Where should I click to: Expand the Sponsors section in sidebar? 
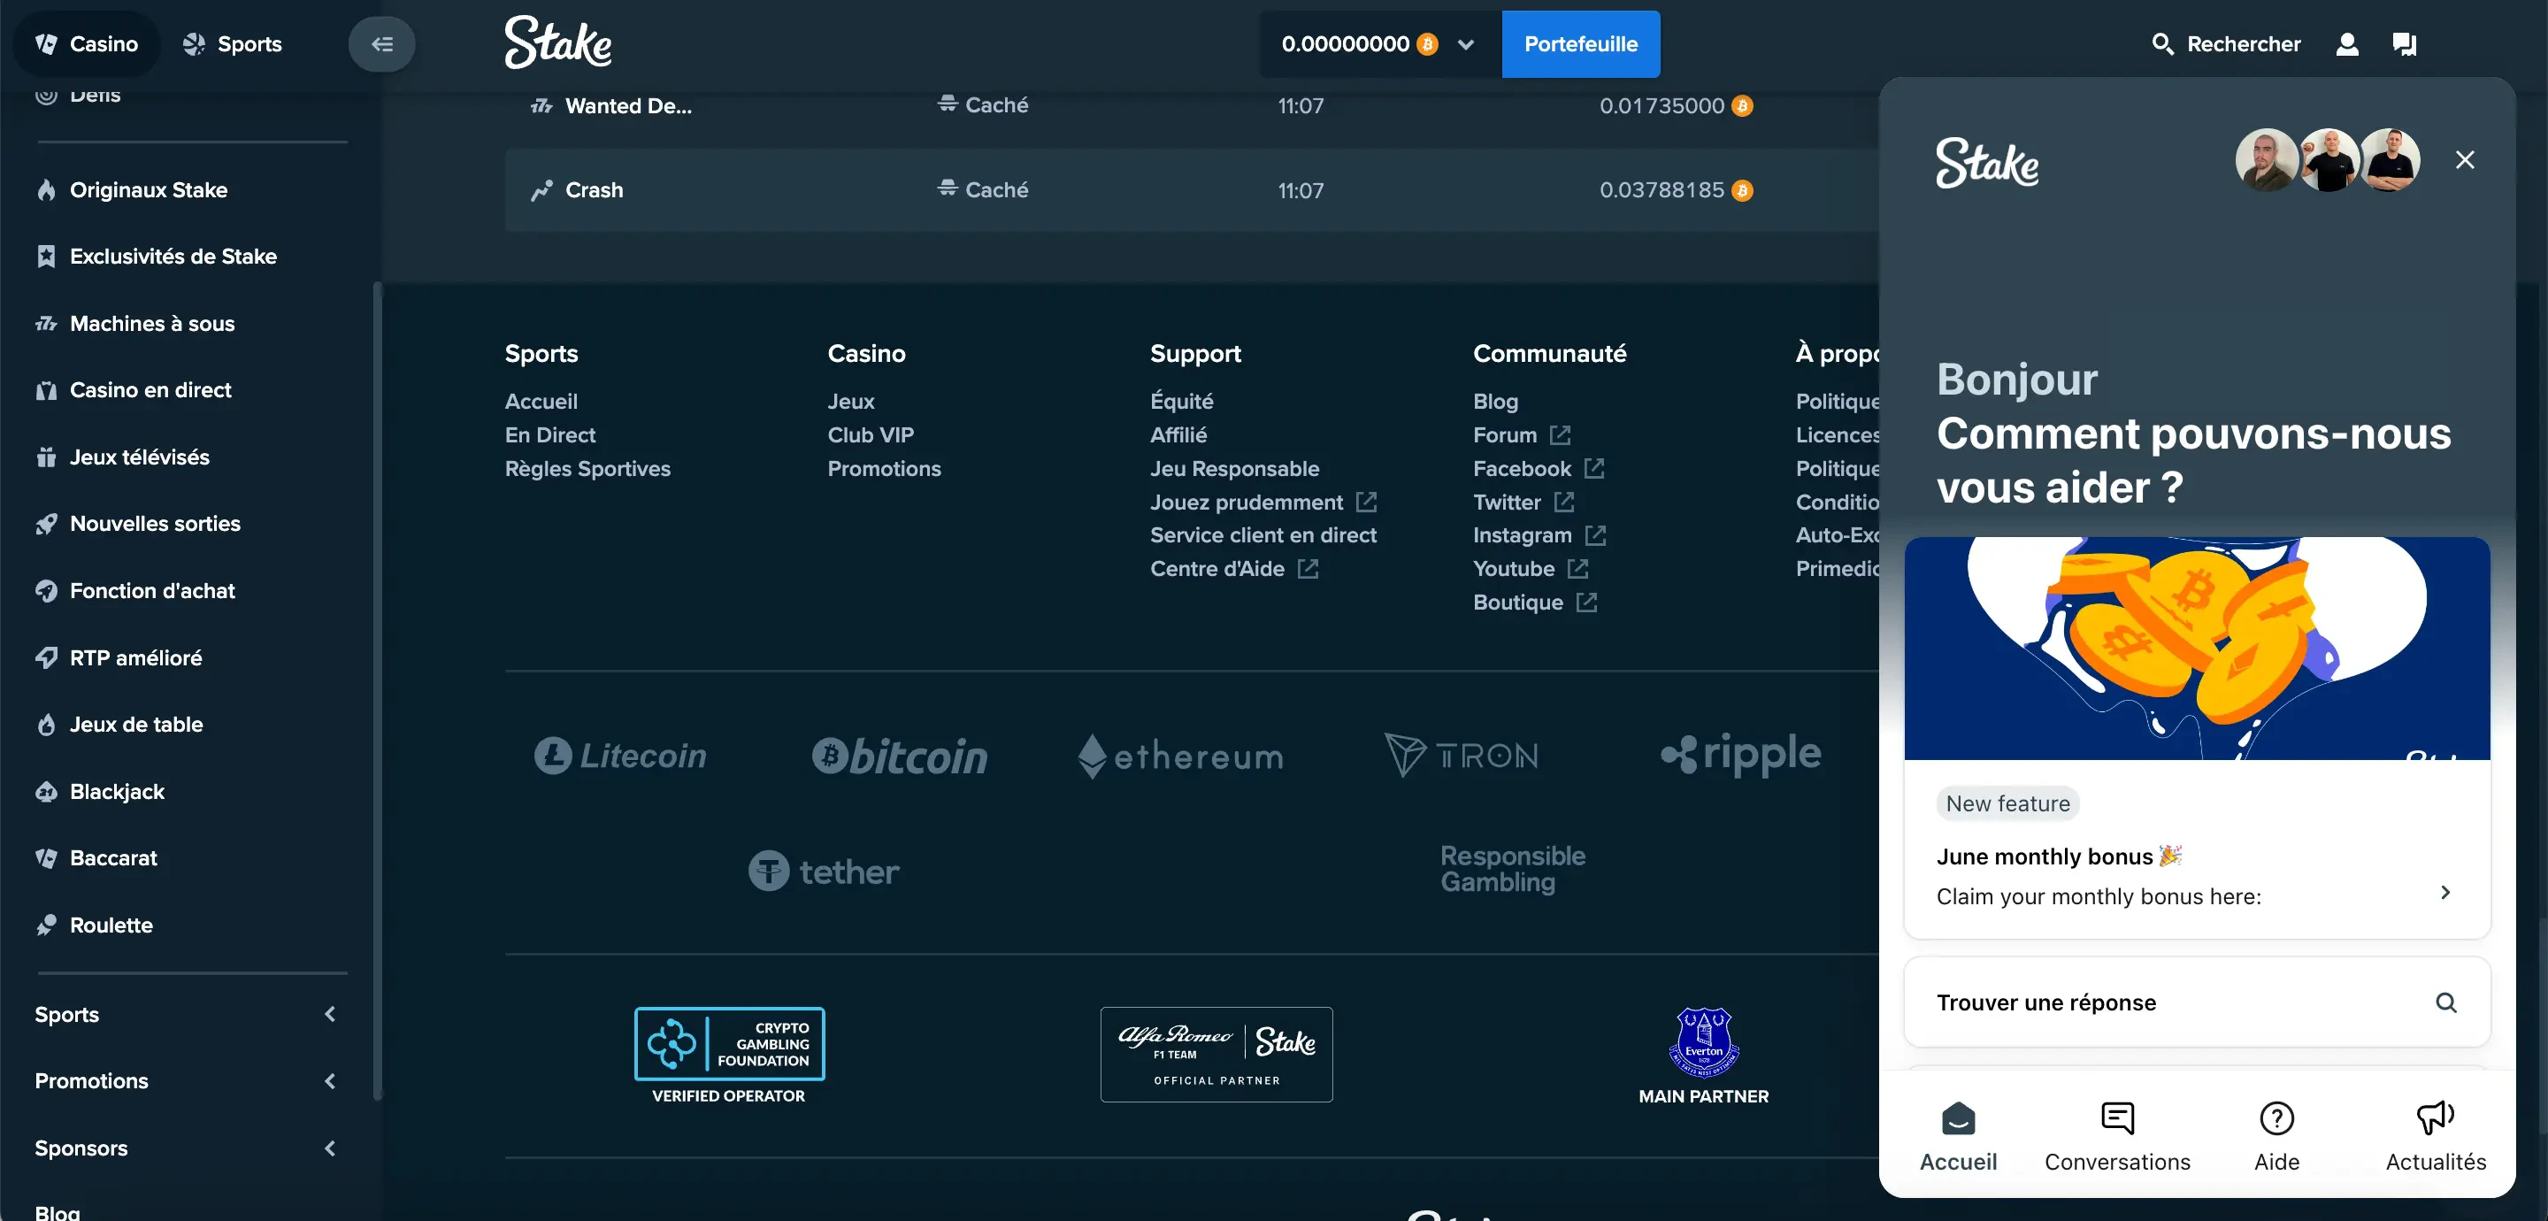pos(330,1148)
